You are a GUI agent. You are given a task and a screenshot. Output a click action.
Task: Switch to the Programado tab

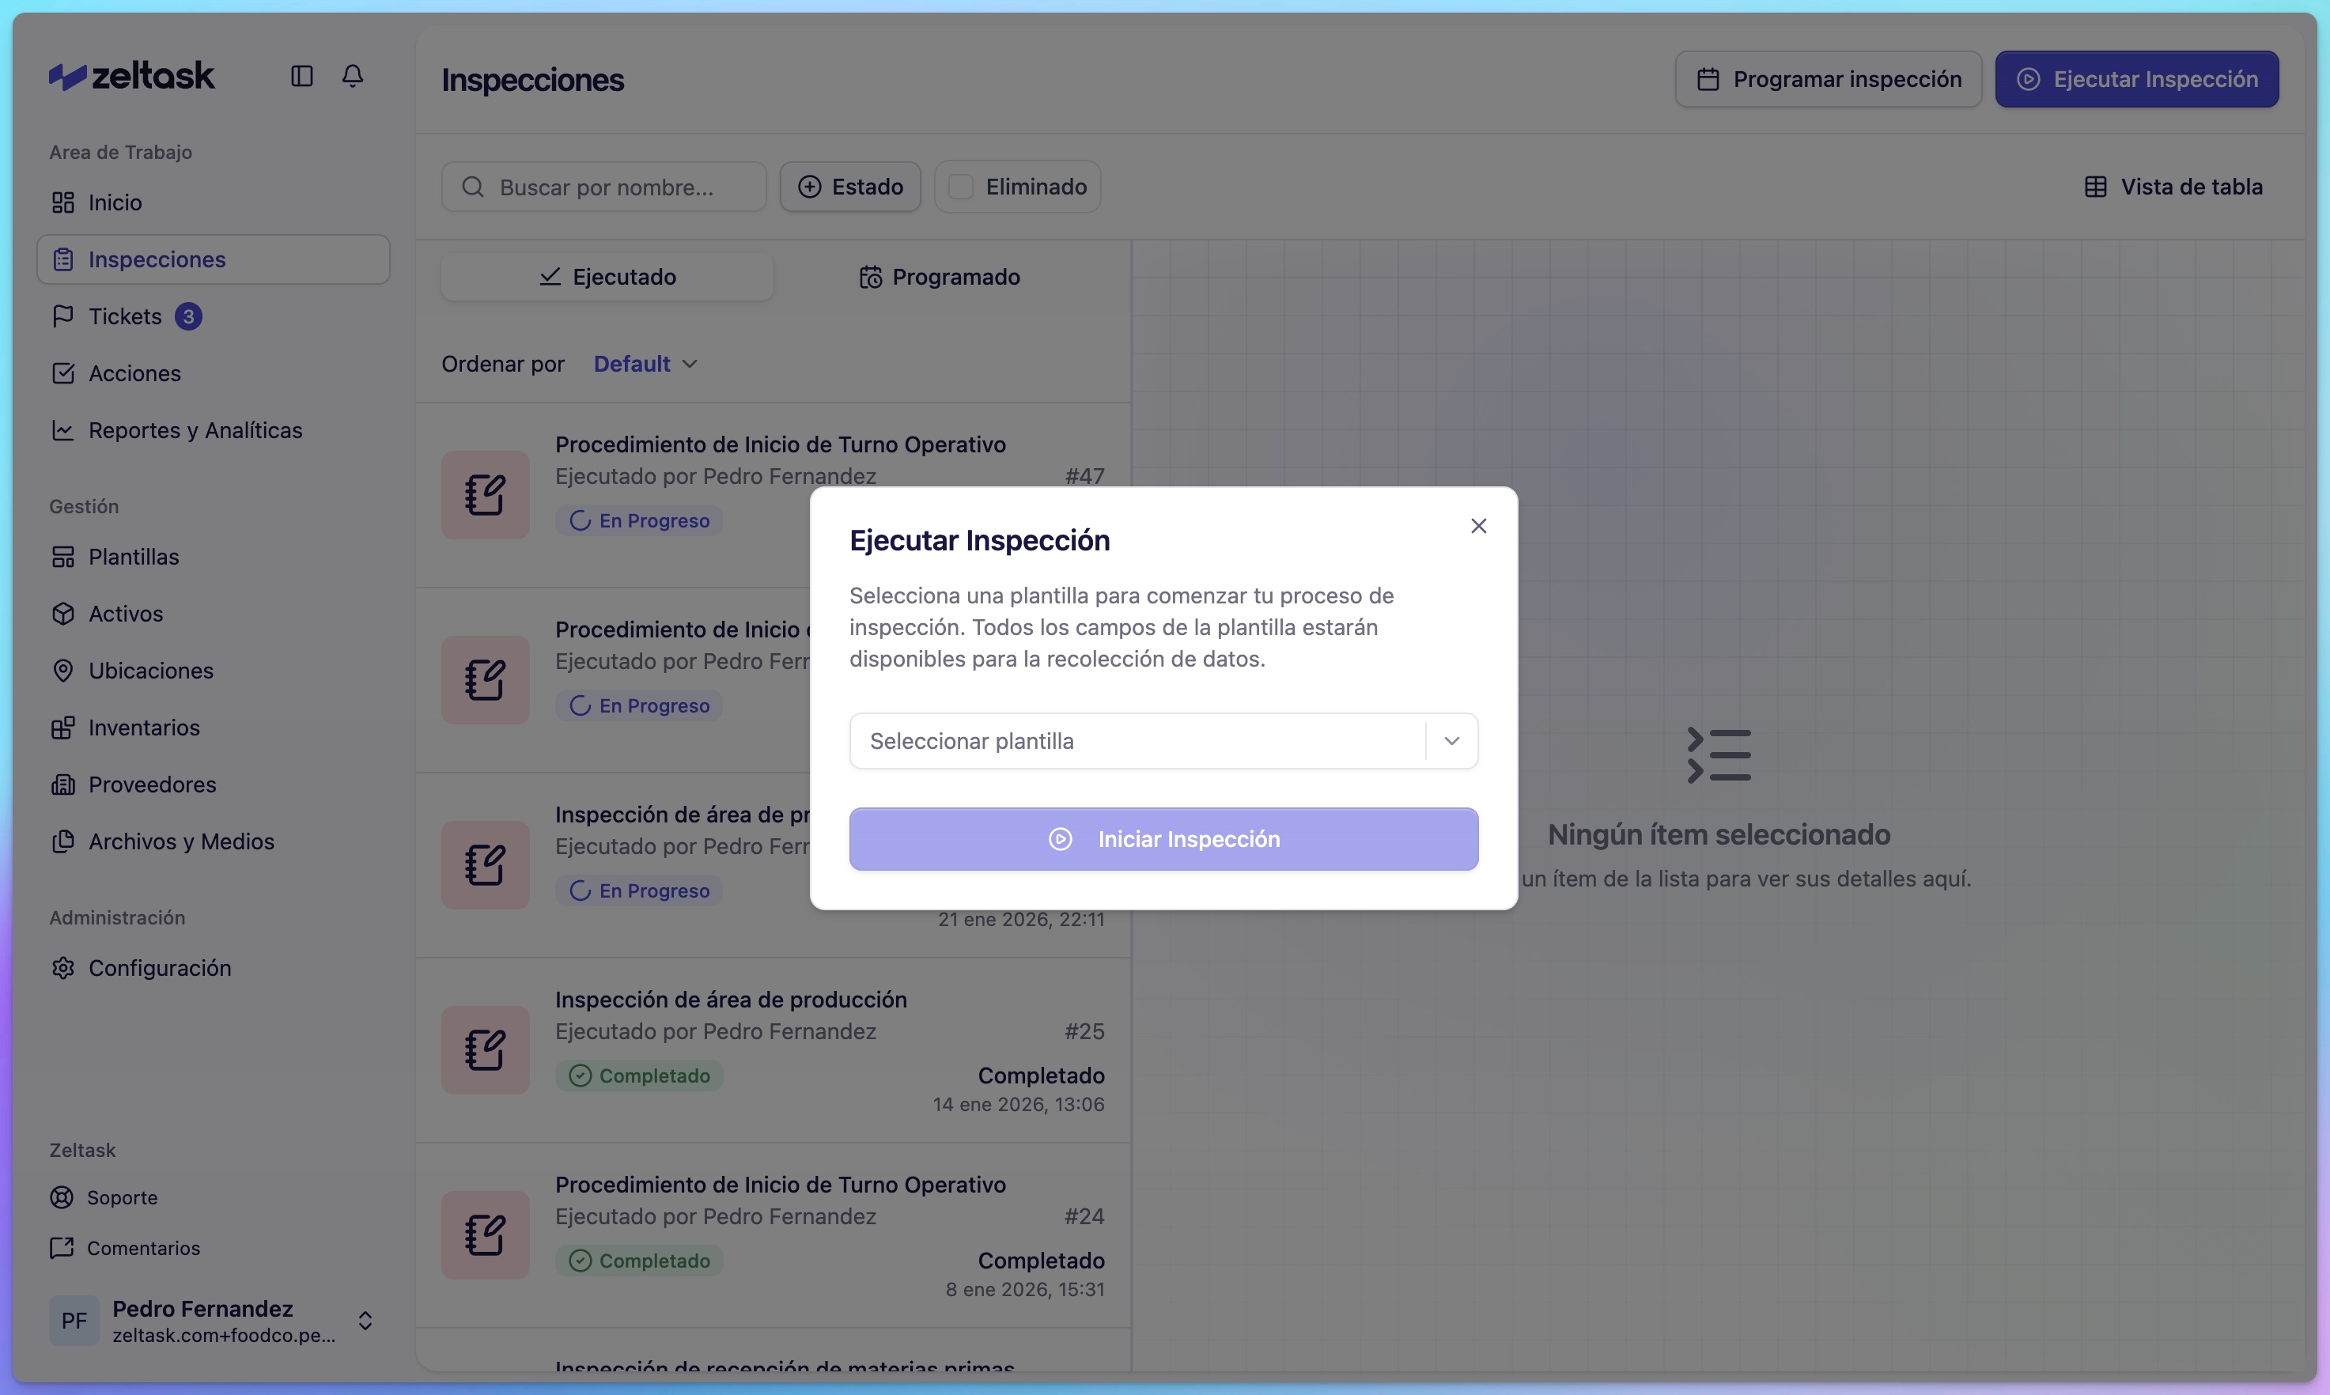940,275
